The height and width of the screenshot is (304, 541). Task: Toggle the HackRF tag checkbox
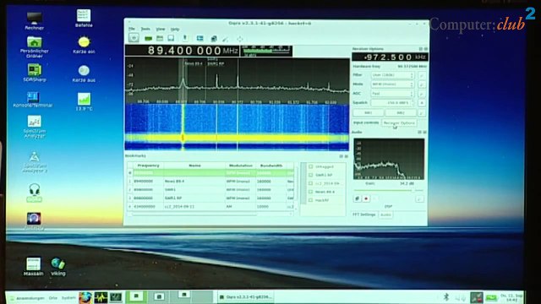coord(310,200)
